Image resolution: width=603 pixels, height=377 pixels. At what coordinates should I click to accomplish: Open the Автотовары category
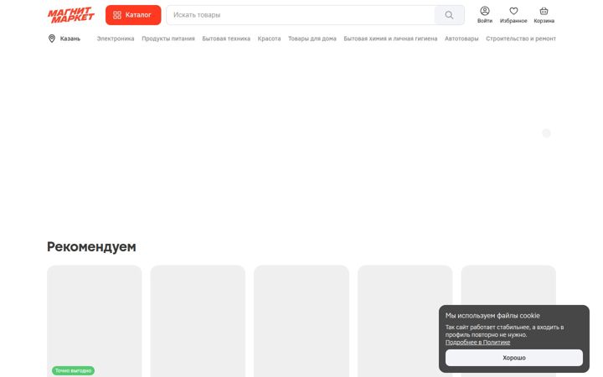(461, 39)
